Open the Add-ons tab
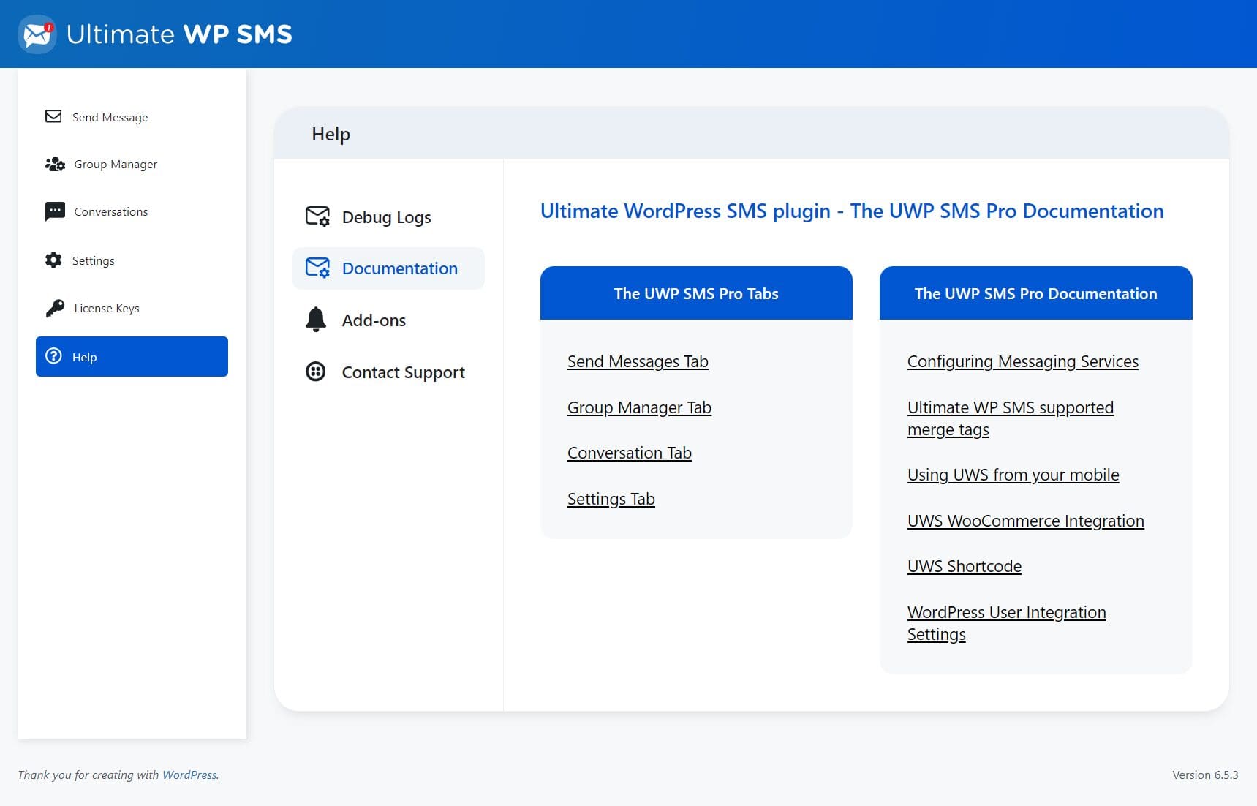Image resolution: width=1257 pixels, height=806 pixels. (x=388, y=320)
